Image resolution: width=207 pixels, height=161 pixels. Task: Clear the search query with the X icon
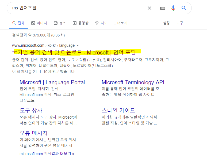pos(149,8)
